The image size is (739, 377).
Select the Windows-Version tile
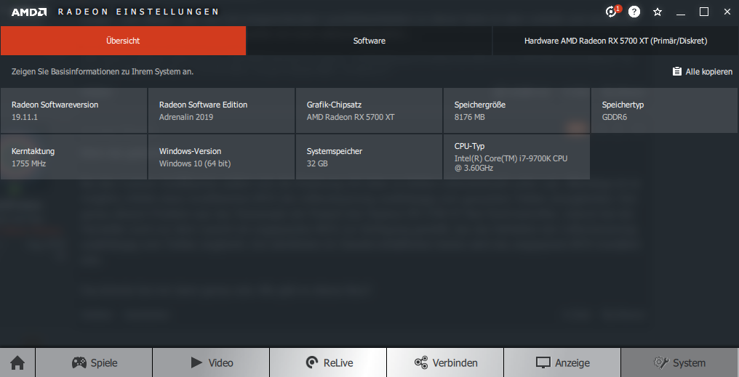pyautogui.click(x=221, y=157)
